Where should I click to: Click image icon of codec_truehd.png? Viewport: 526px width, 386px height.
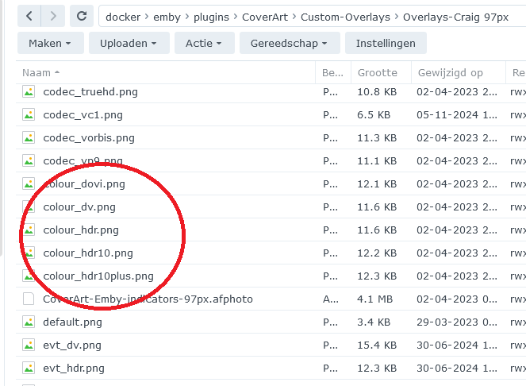[x=29, y=91]
